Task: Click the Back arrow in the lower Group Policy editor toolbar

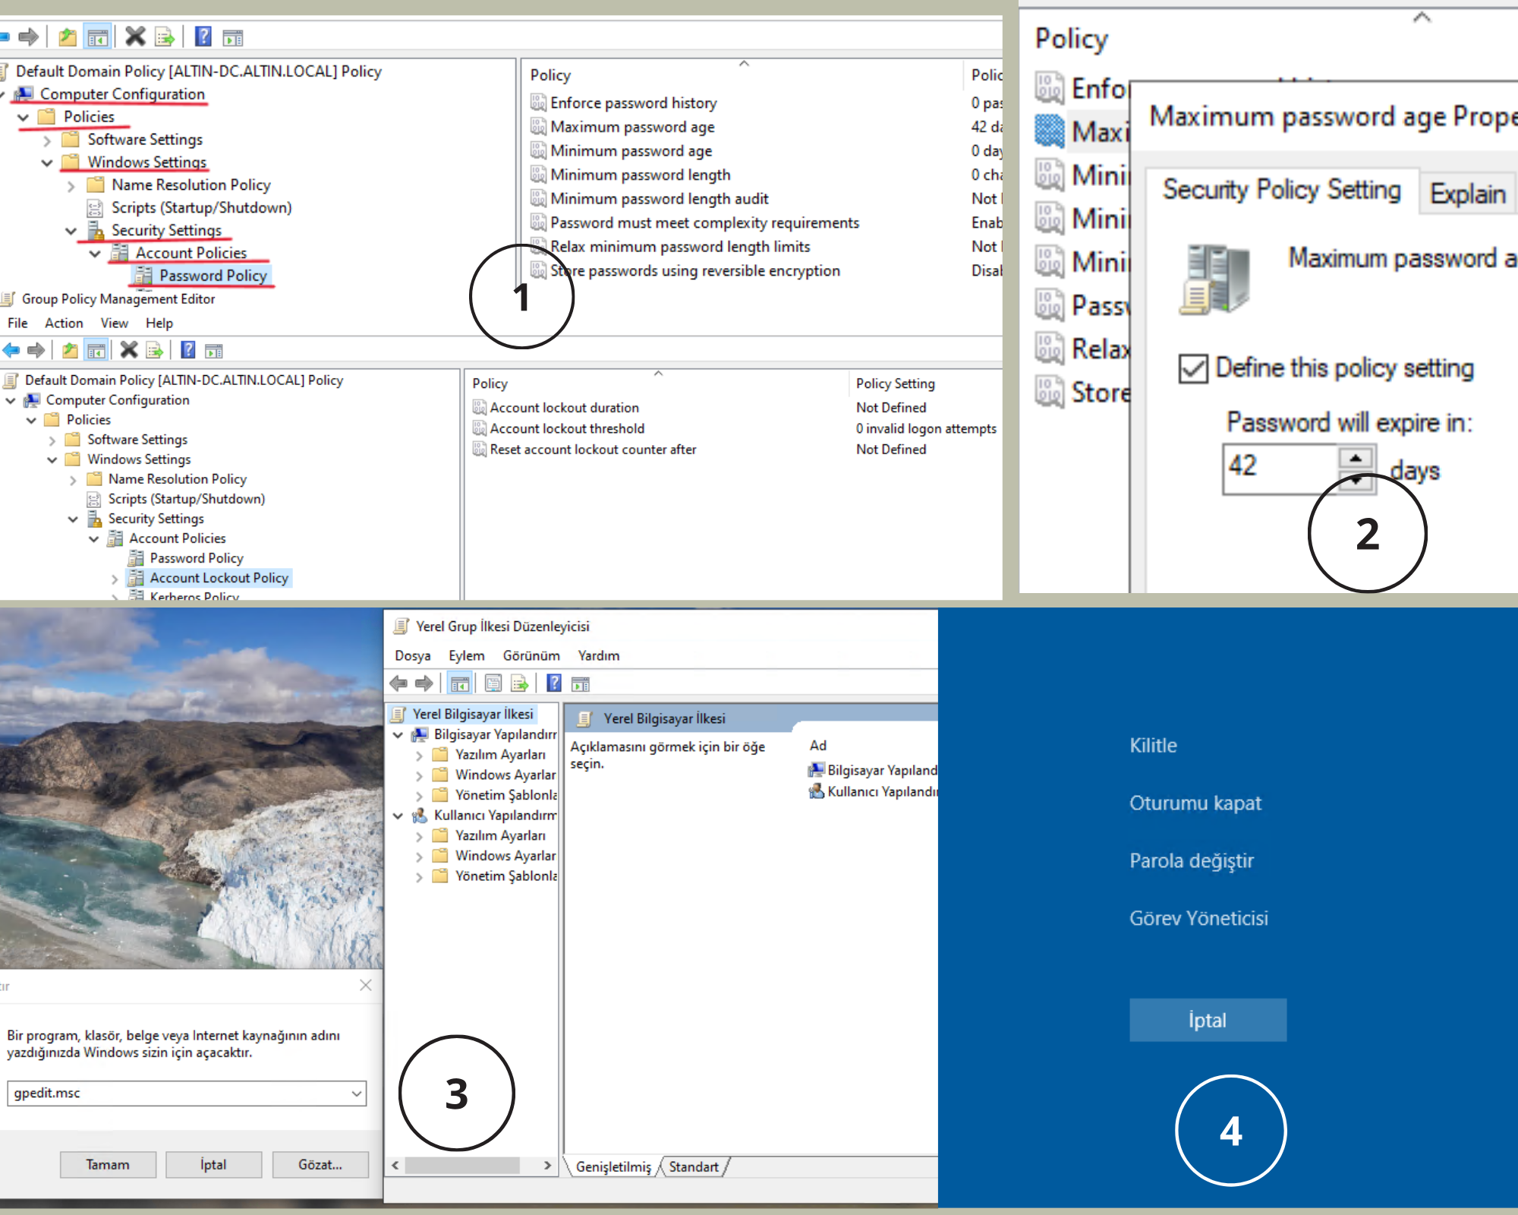Action: pos(11,350)
